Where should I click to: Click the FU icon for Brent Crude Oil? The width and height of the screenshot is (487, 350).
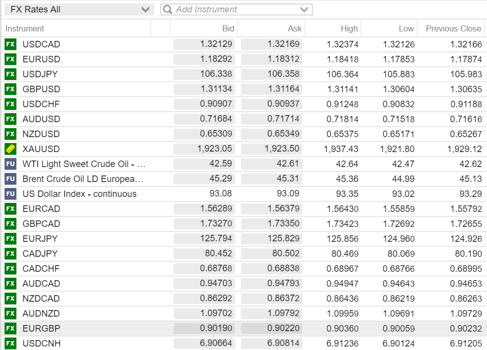point(10,179)
